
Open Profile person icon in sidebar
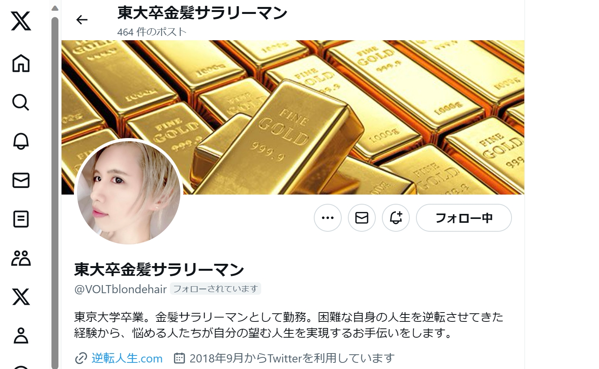click(21, 335)
